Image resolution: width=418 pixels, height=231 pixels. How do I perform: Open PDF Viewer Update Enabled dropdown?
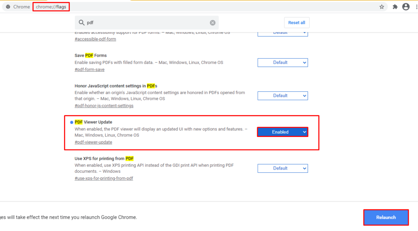point(282,132)
